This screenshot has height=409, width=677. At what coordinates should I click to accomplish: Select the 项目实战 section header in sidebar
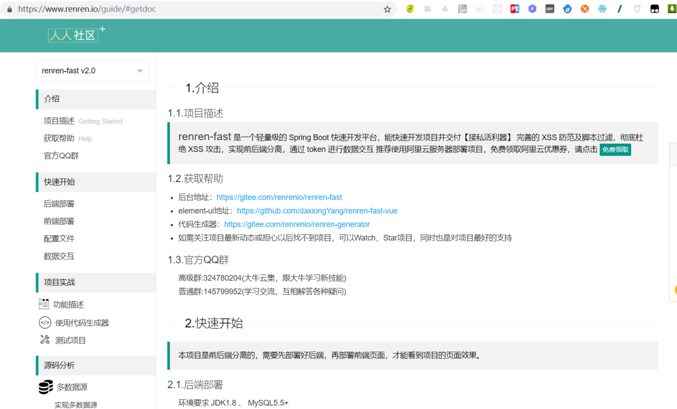tap(96, 282)
